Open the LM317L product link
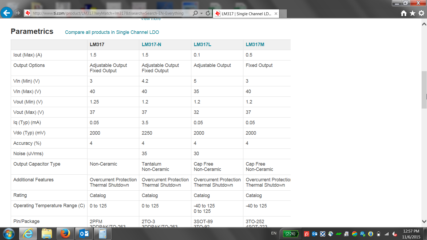Viewport: 427px width, 240px height. pyautogui.click(x=202, y=45)
